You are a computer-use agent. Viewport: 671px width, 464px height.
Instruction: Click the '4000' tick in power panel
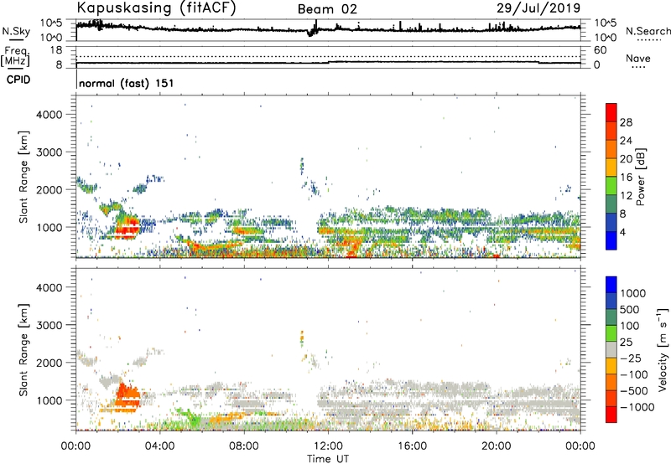coord(49,115)
